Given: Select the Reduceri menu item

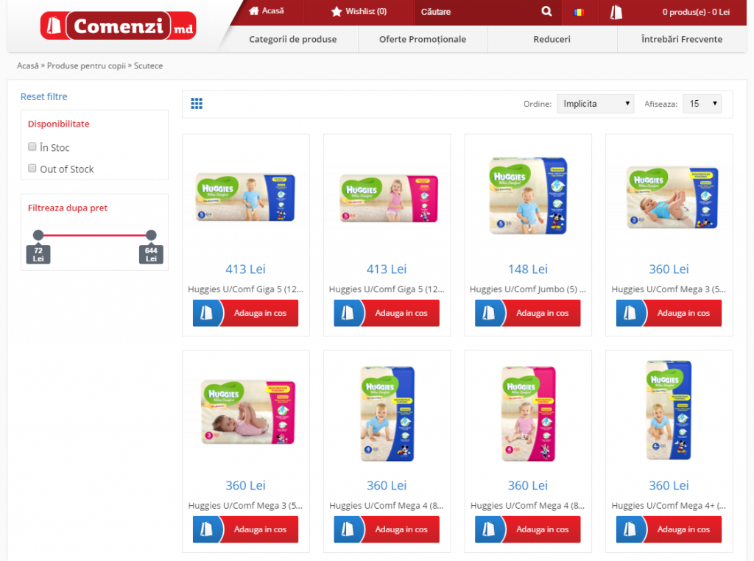Looking at the screenshot, I should tap(552, 40).
